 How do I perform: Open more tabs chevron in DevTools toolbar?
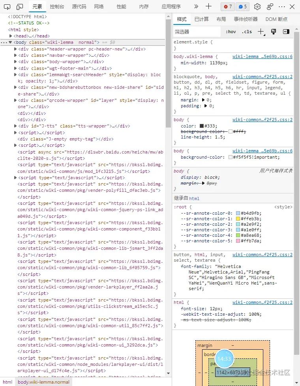point(196,6)
